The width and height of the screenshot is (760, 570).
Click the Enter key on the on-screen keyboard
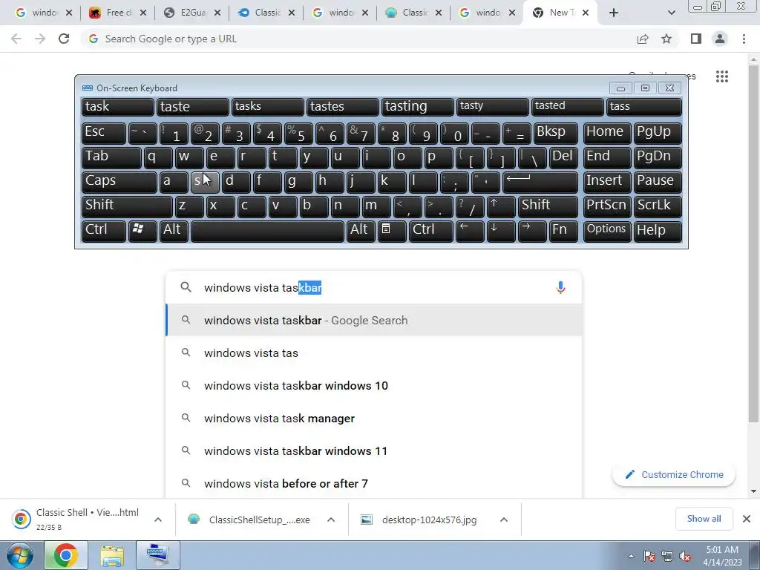point(540,182)
